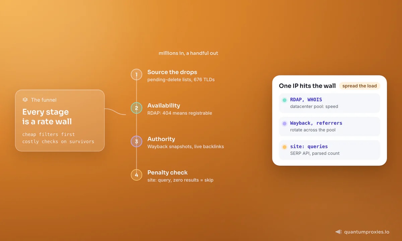The width and height of the screenshot is (402, 241).
Task: Click site: query, zero results = skip text
Action: tap(180, 180)
